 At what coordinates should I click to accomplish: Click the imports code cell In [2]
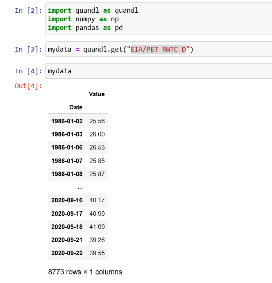pyautogui.click(x=159, y=19)
